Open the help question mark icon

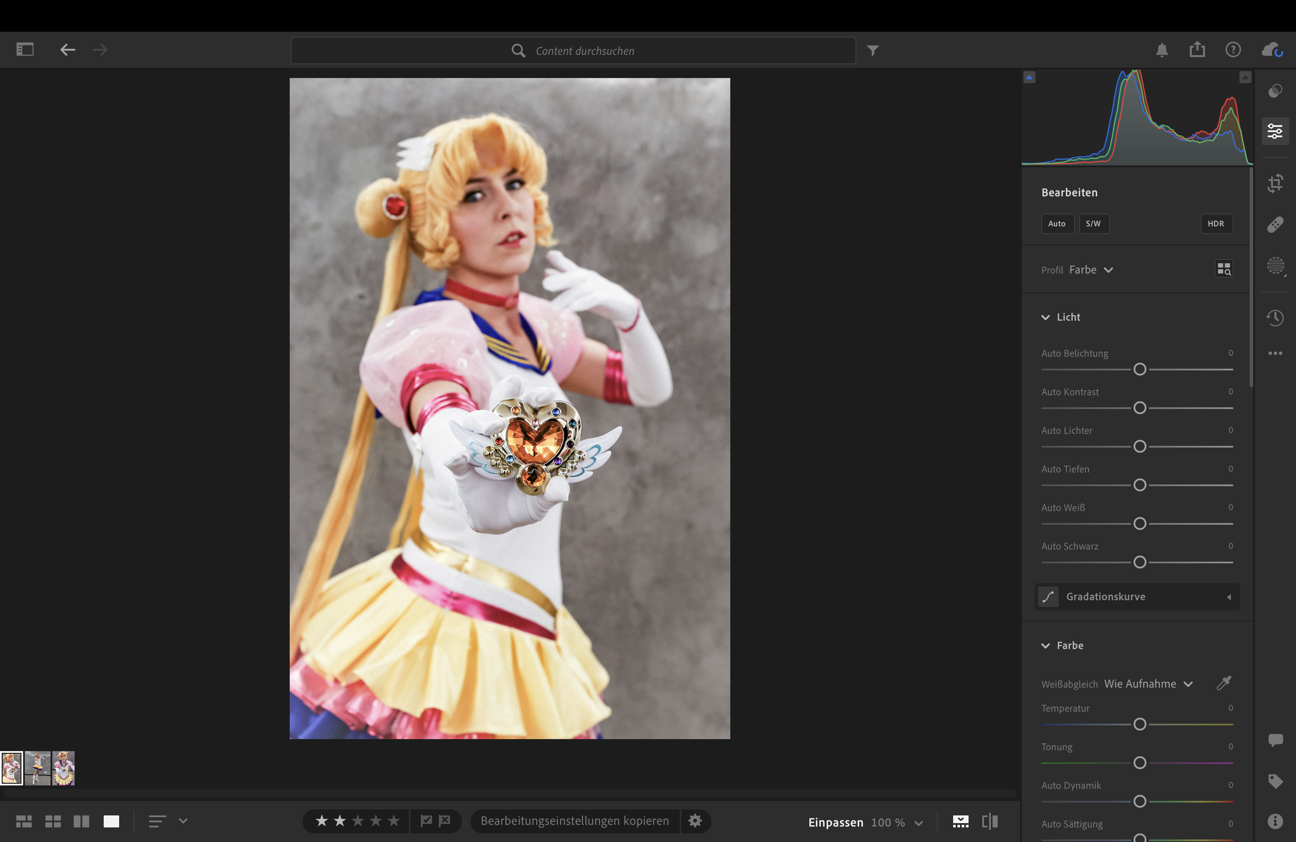1233,50
